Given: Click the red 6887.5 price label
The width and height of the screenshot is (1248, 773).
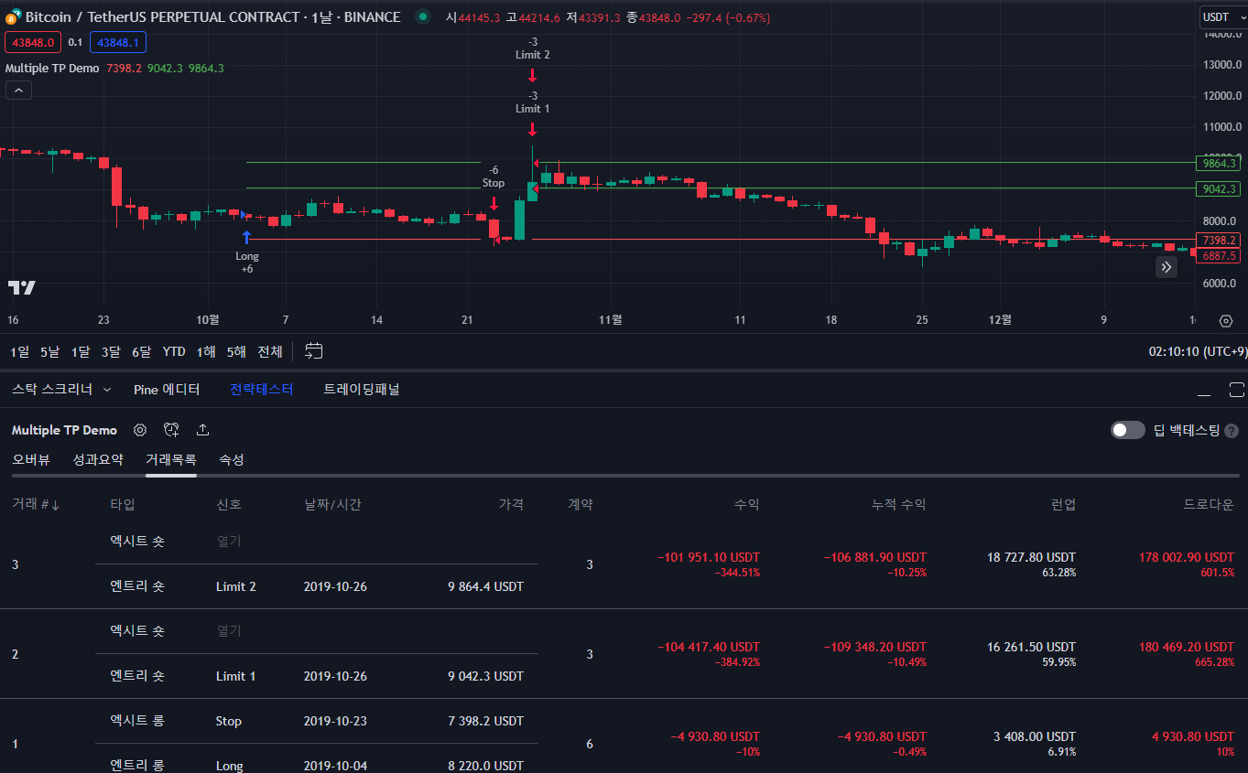Looking at the screenshot, I should [x=1218, y=256].
